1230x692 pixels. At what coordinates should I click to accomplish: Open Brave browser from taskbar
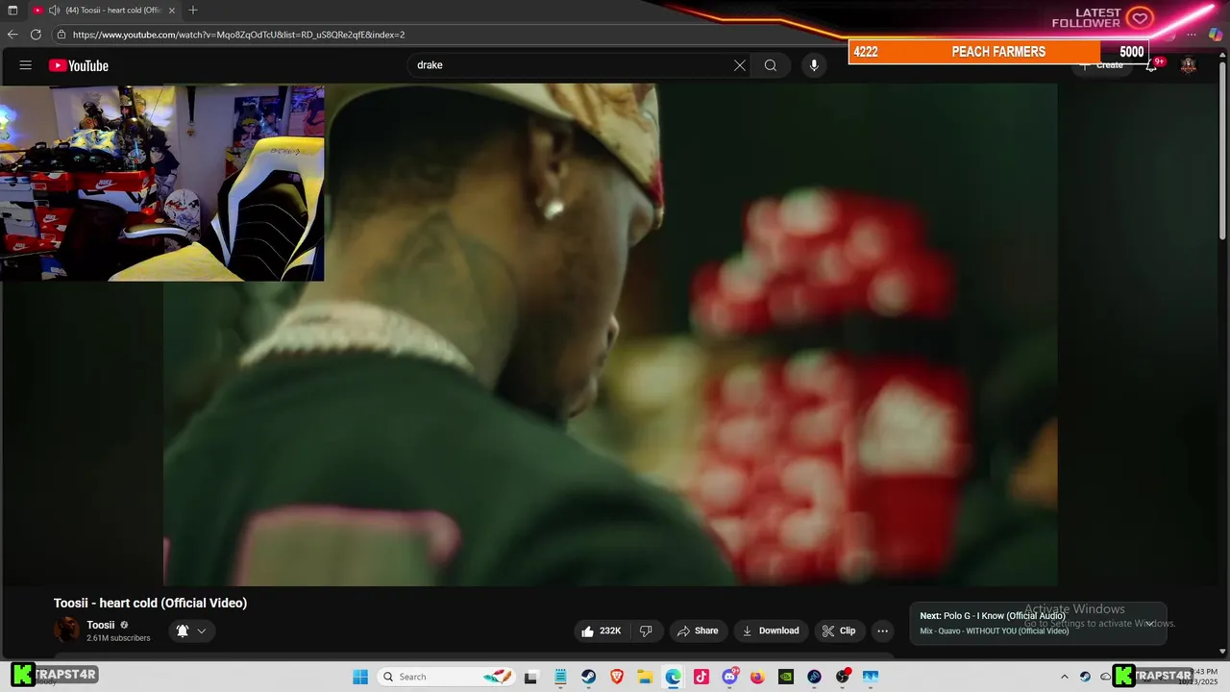[617, 677]
